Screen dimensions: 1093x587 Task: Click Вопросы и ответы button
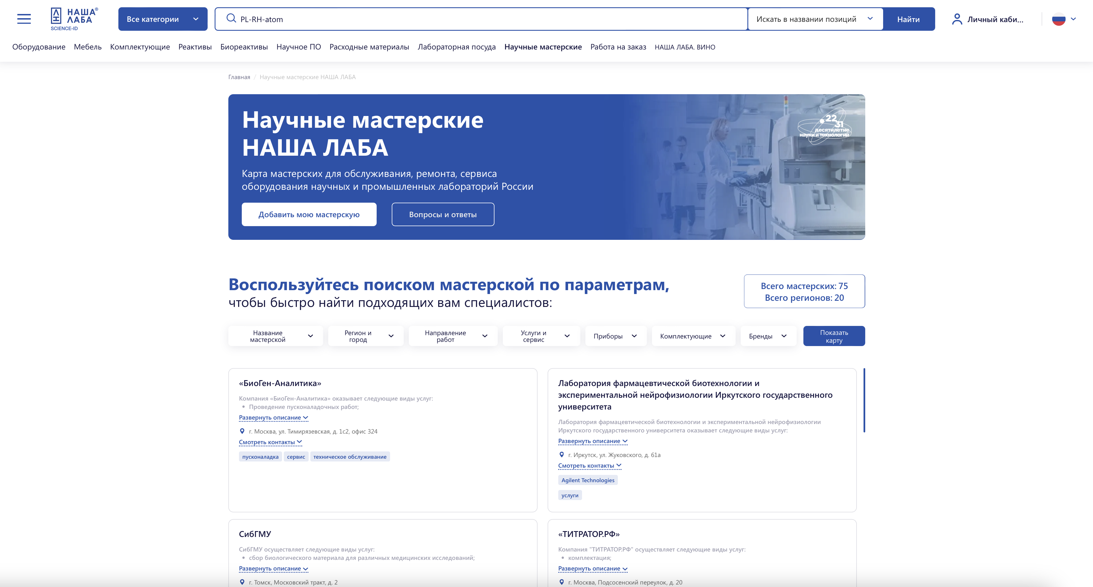[443, 214]
